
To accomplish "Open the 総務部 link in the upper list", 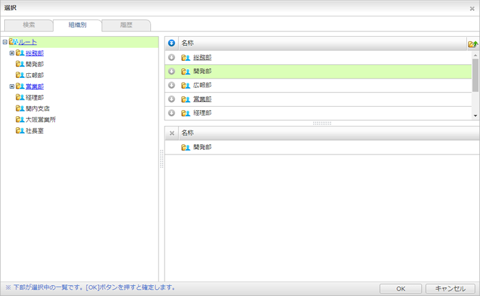I will click(202, 57).
